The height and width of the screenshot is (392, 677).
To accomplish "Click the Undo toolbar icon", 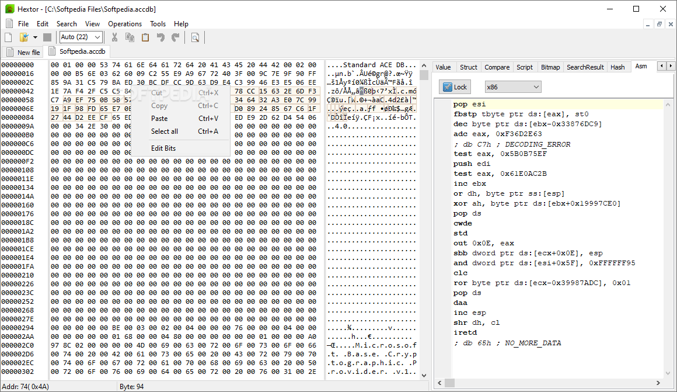I will pyautogui.click(x=160, y=37).
